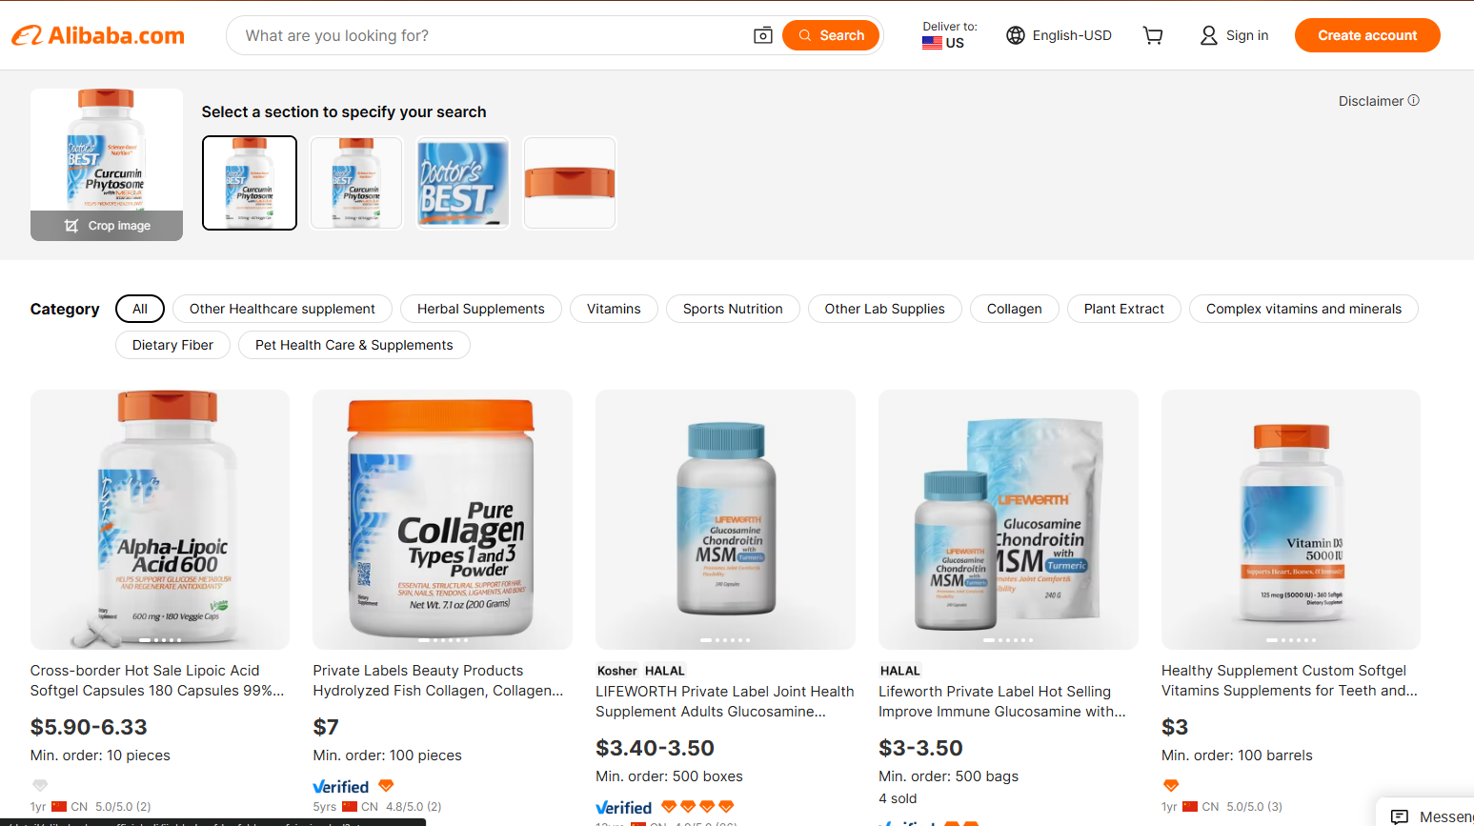Select the orange bottle cap section thumbnail
Image resolution: width=1474 pixels, height=826 pixels.
570,183
